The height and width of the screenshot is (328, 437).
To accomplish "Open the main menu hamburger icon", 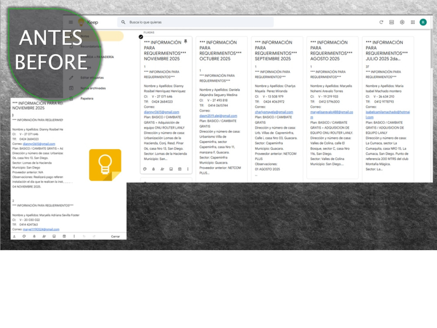I will pos(71,22).
